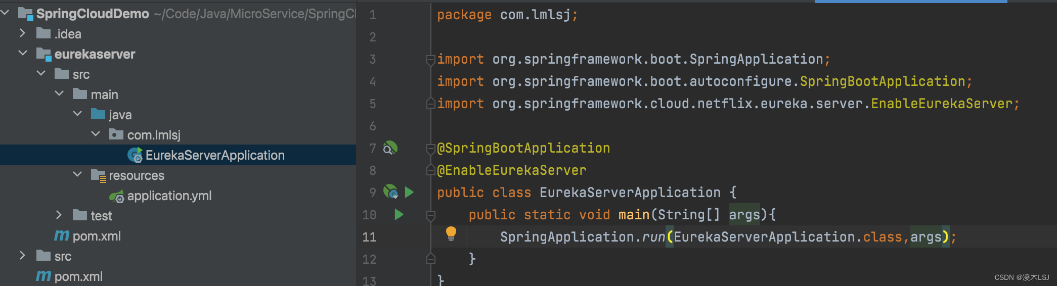
Task: Collapse the eurekaserver src folder
Action: click(41, 73)
